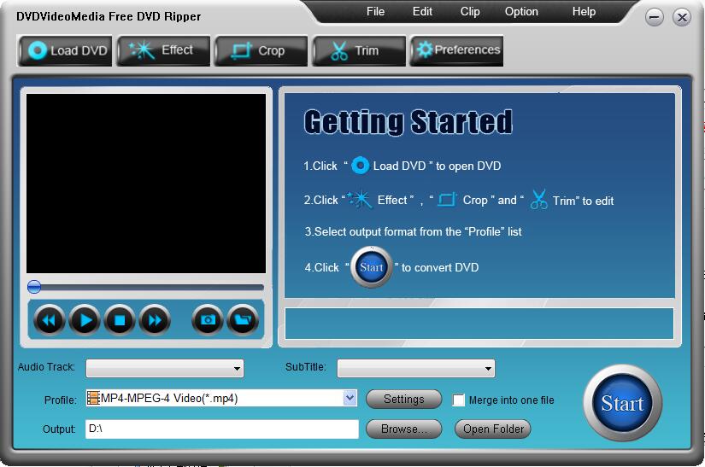Click the black video preview area
The image size is (705, 467).
pos(146,184)
